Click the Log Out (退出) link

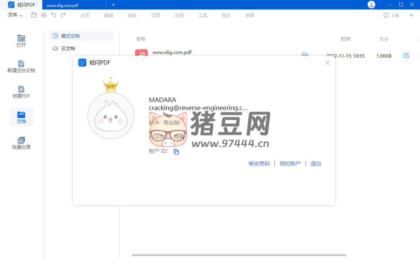(316, 164)
